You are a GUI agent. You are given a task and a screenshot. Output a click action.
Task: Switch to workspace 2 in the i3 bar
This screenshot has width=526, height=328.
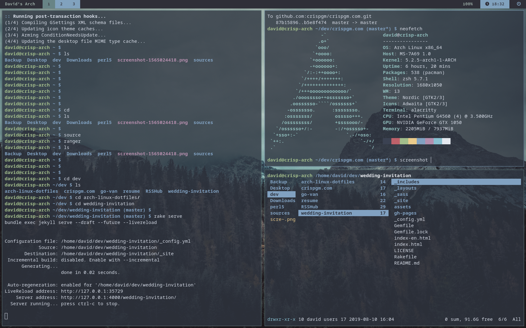coord(61,4)
